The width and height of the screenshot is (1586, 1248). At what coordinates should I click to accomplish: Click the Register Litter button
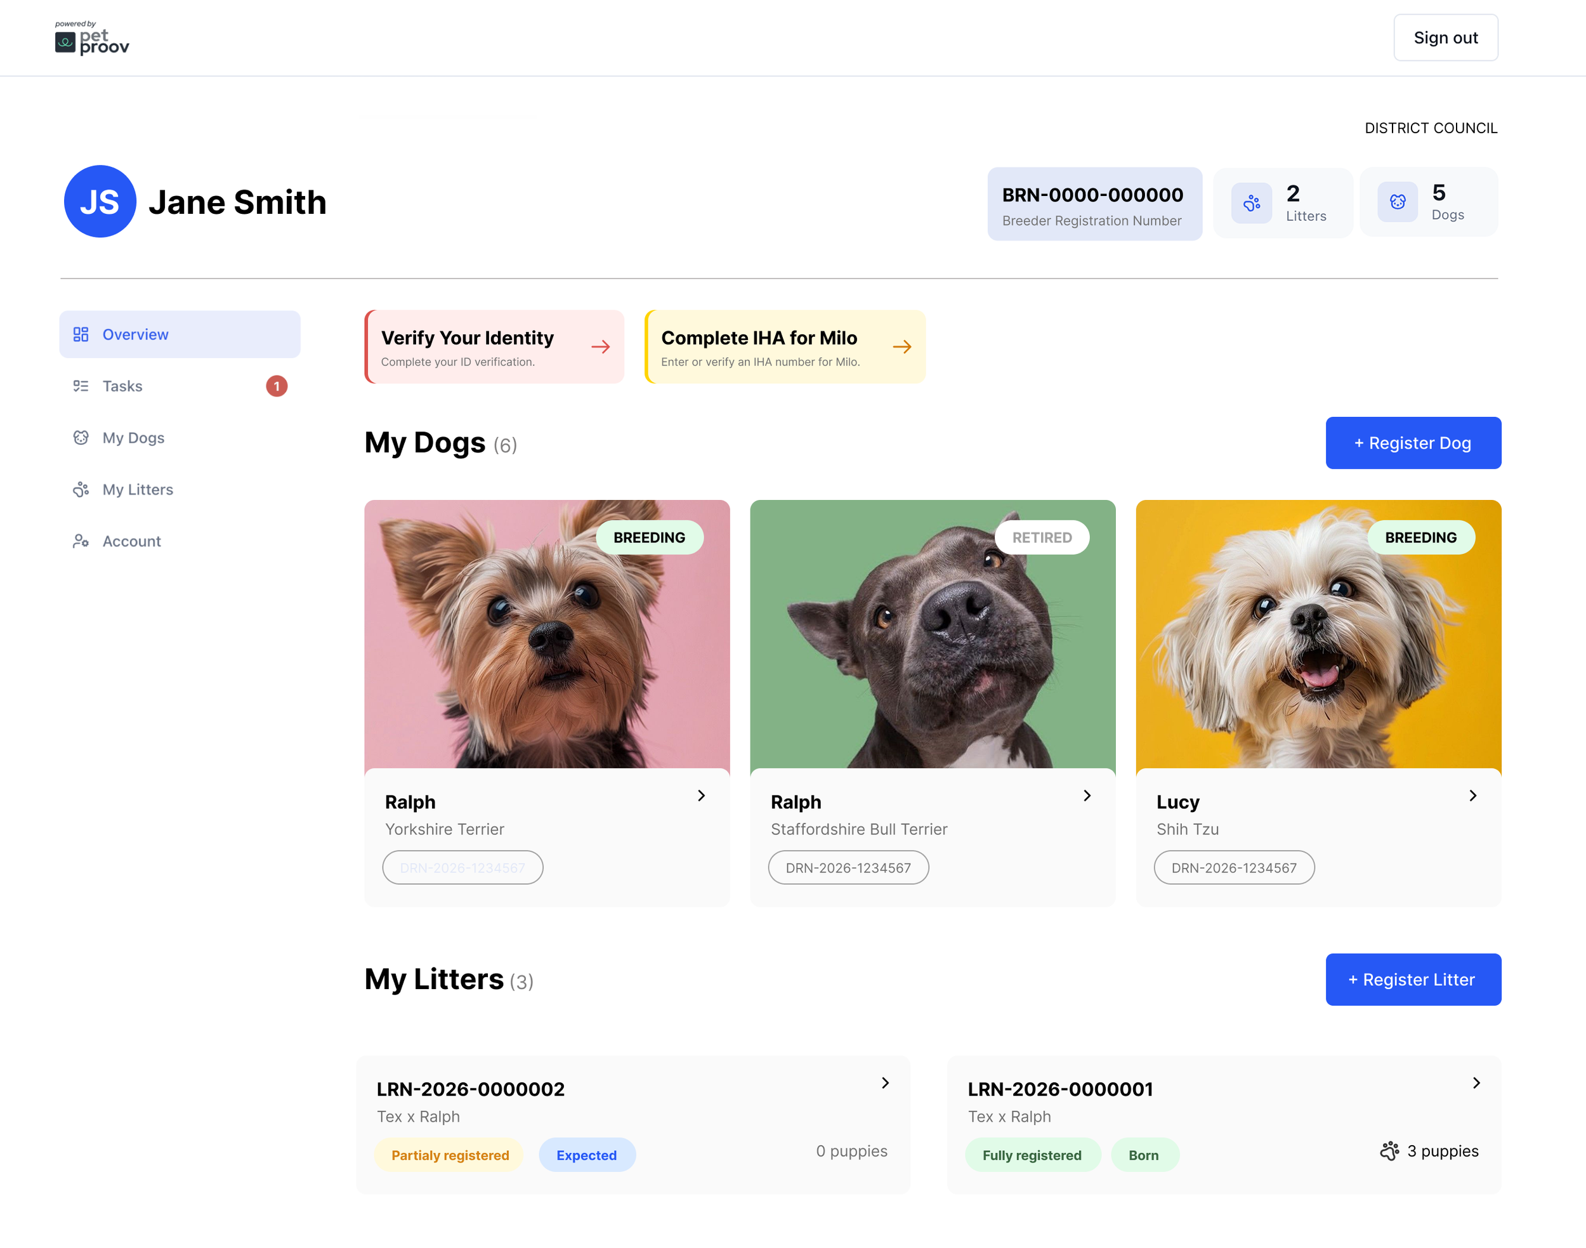pyautogui.click(x=1413, y=979)
